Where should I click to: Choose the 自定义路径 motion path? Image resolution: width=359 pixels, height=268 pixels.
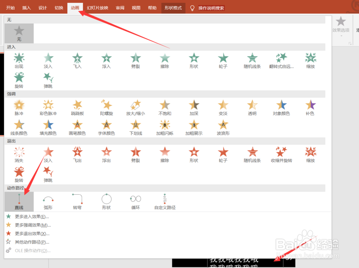tap(165, 202)
